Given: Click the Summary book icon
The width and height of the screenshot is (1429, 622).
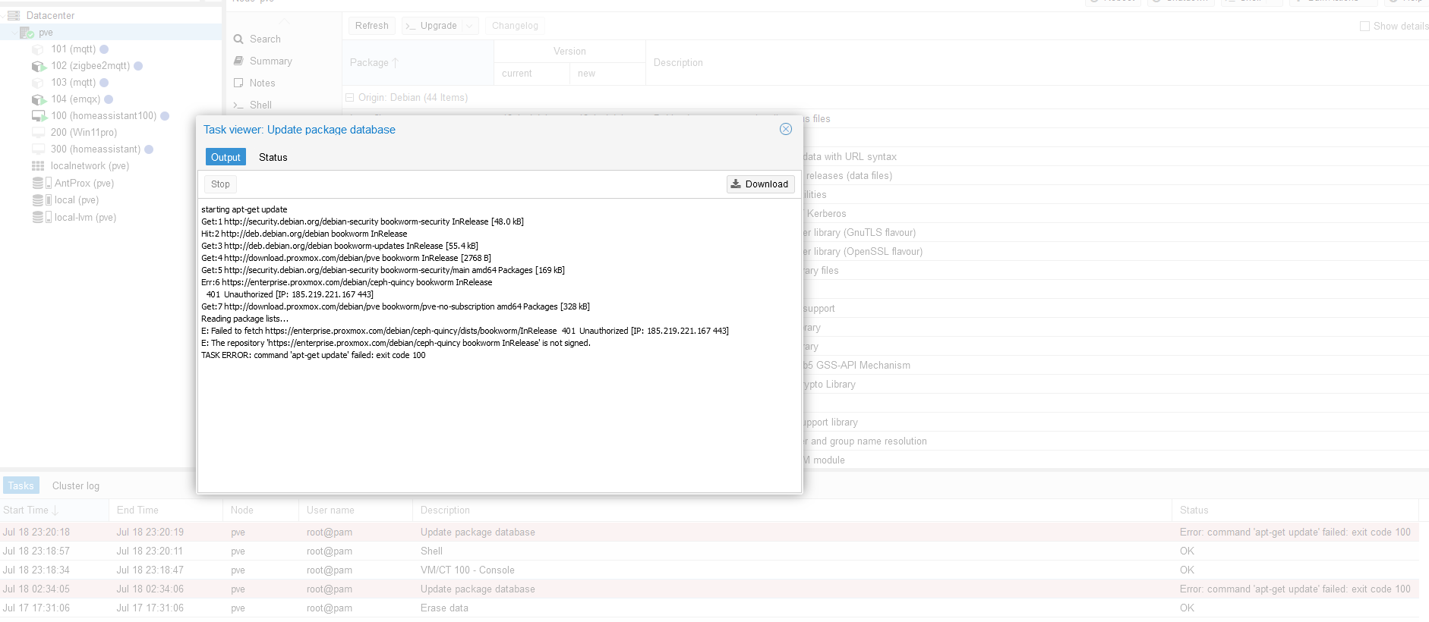Looking at the screenshot, I should tap(238, 61).
